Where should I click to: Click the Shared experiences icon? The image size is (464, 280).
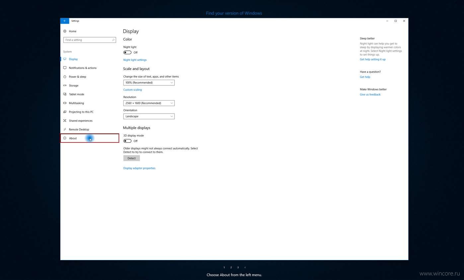[65, 121]
